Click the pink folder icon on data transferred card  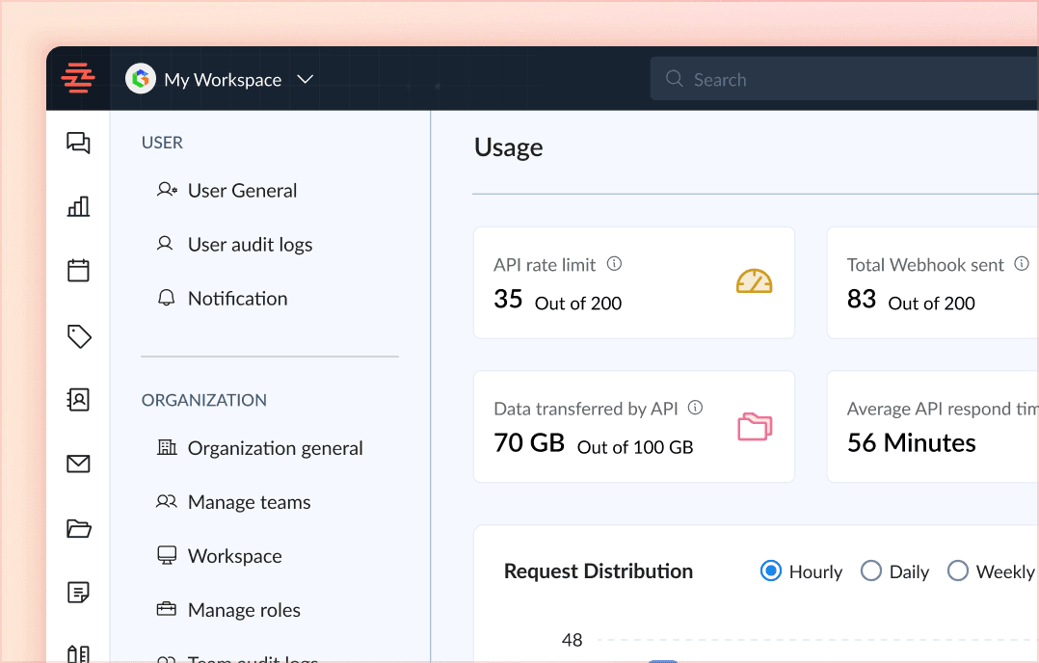coord(755,427)
